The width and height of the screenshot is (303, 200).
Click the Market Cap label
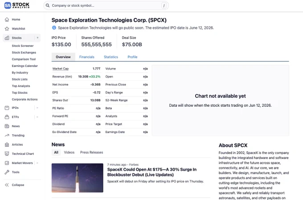[61, 69]
